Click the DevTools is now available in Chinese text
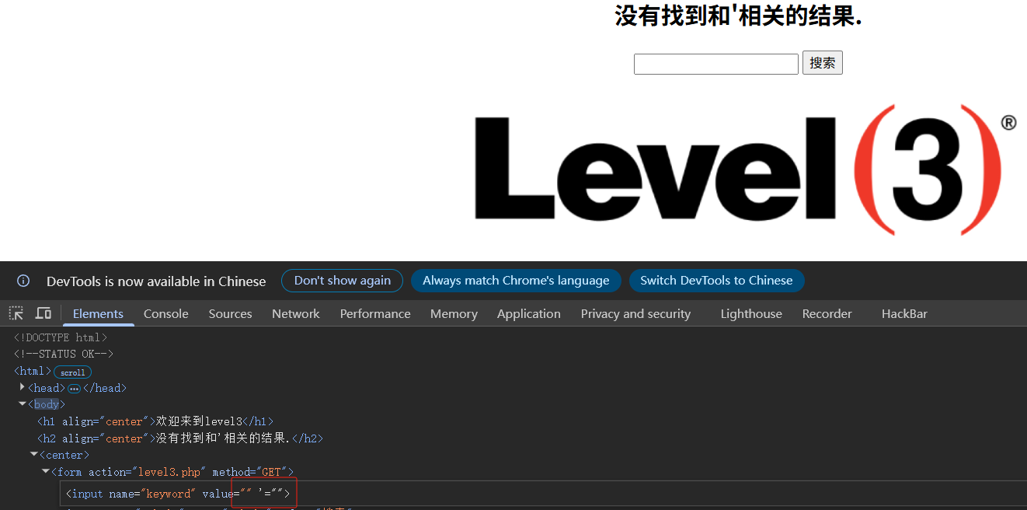The image size is (1027, 510). coord(156,281)
